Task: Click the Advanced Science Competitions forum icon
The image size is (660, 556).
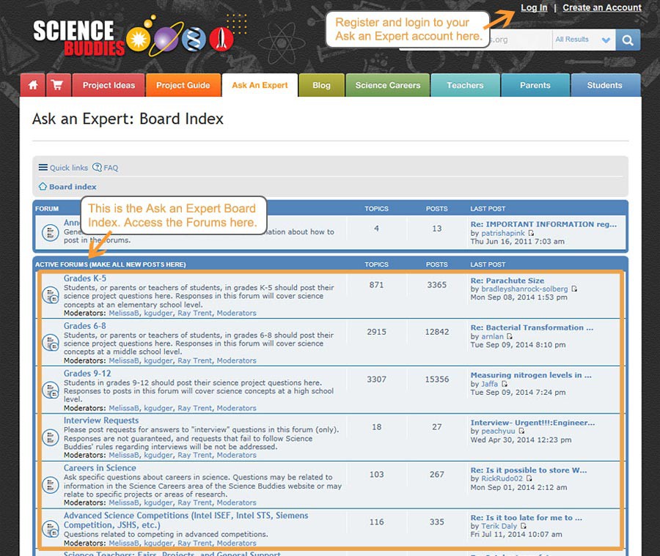Action: tap(51, 529)
